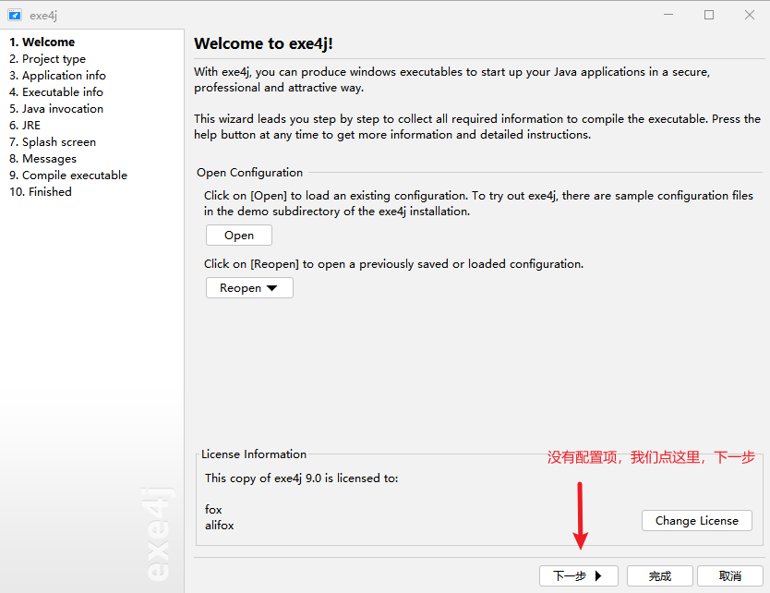This screenshot has height=593, width=770.
Task: Open Splash screen step
Action: [x=53, y=142]
